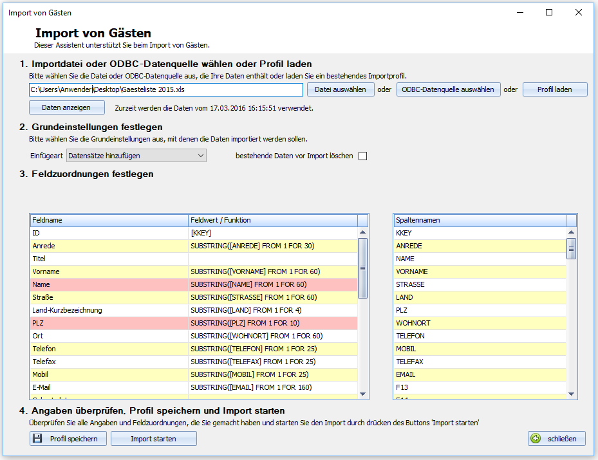Select the red Name field row

pyautogui.click(x=194, y=284)
